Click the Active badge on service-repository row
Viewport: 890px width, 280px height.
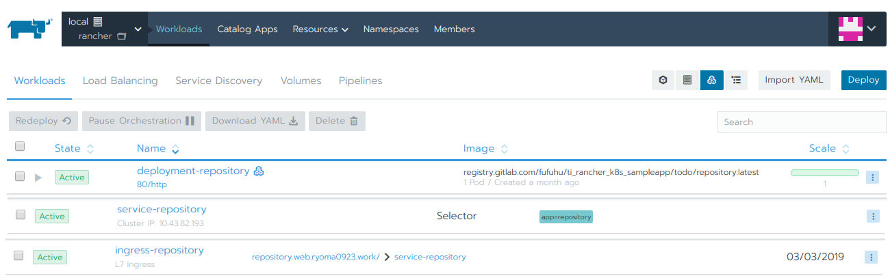52,216
